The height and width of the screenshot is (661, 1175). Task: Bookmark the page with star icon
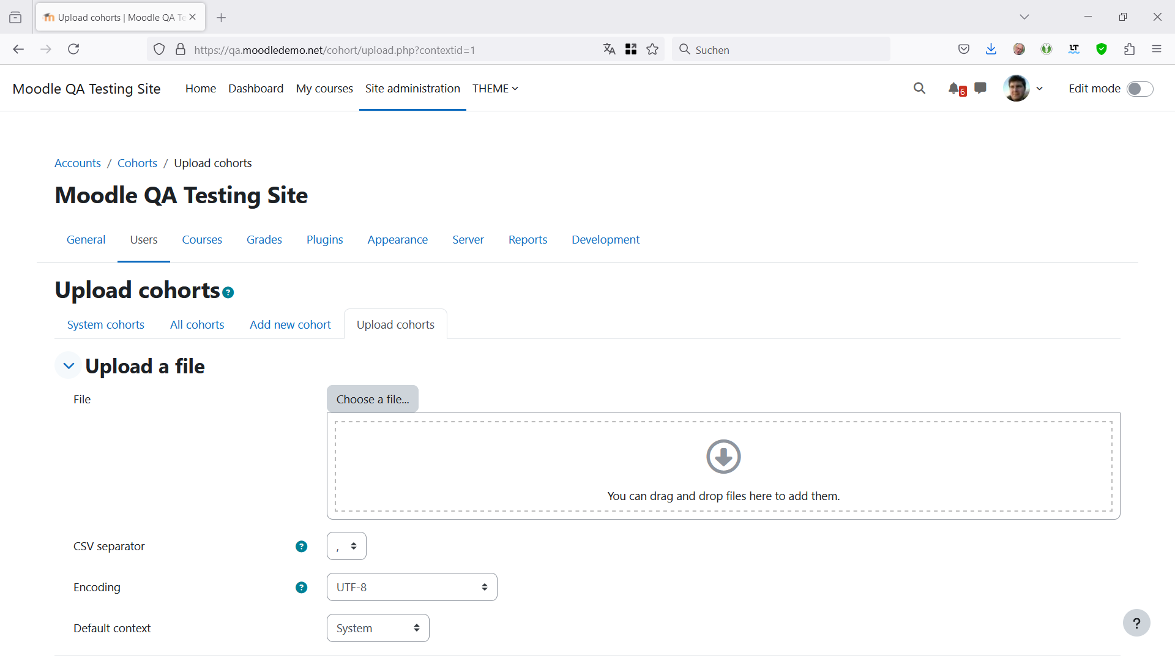pyautogui.click(x=652, y=50)
